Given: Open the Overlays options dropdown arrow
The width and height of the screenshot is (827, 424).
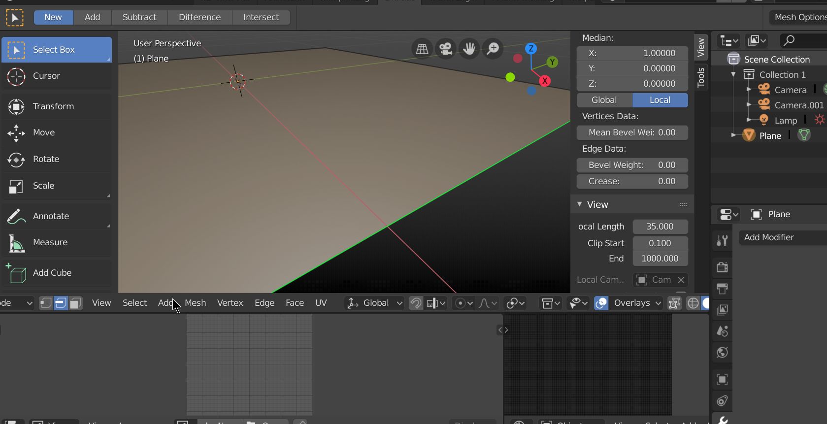Looking at the screenshot, I should point(658,303).
